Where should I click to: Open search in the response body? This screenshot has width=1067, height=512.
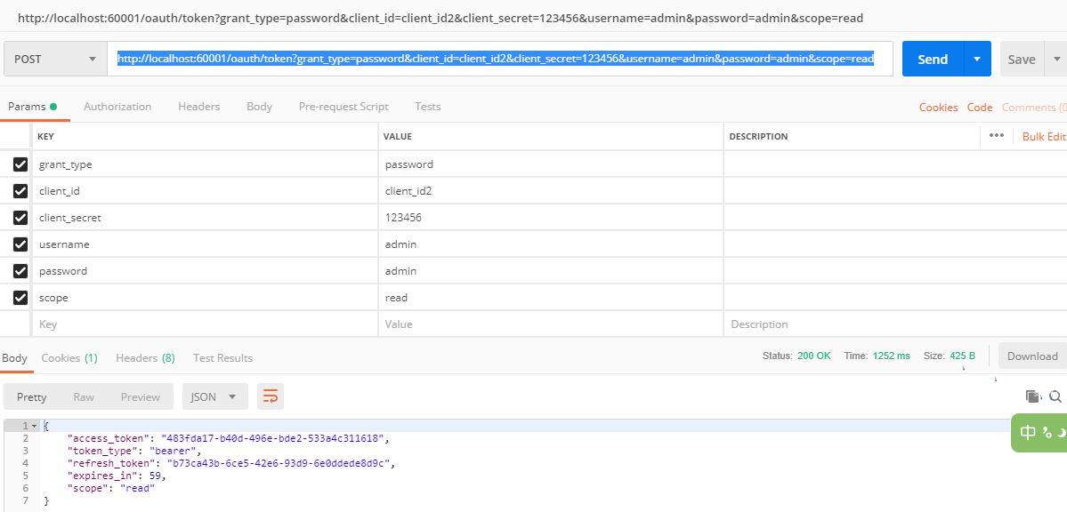(x=1055, y=396)
